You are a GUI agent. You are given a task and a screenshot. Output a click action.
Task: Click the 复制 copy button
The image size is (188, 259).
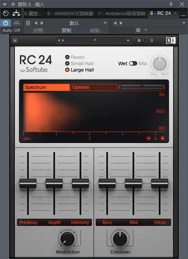(x=66, y=30)
